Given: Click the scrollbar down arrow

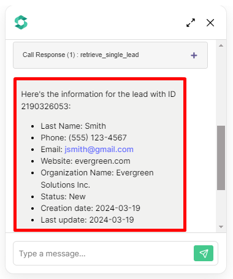Looking at the screenshot, I should point(221,227).
